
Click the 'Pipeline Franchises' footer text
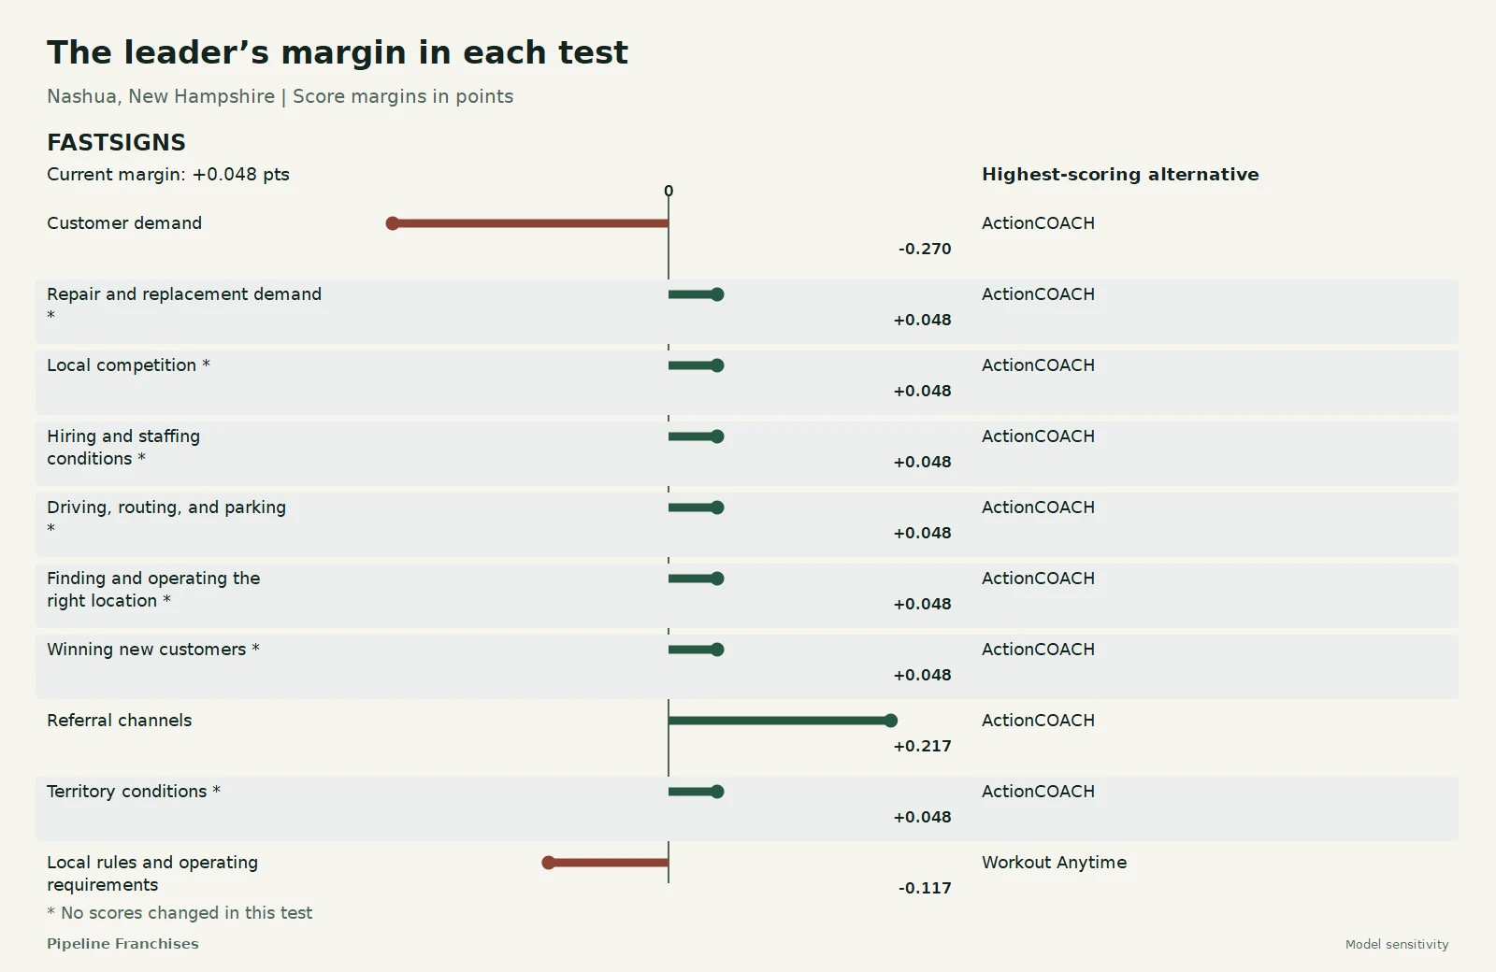[x=122, y=944]
